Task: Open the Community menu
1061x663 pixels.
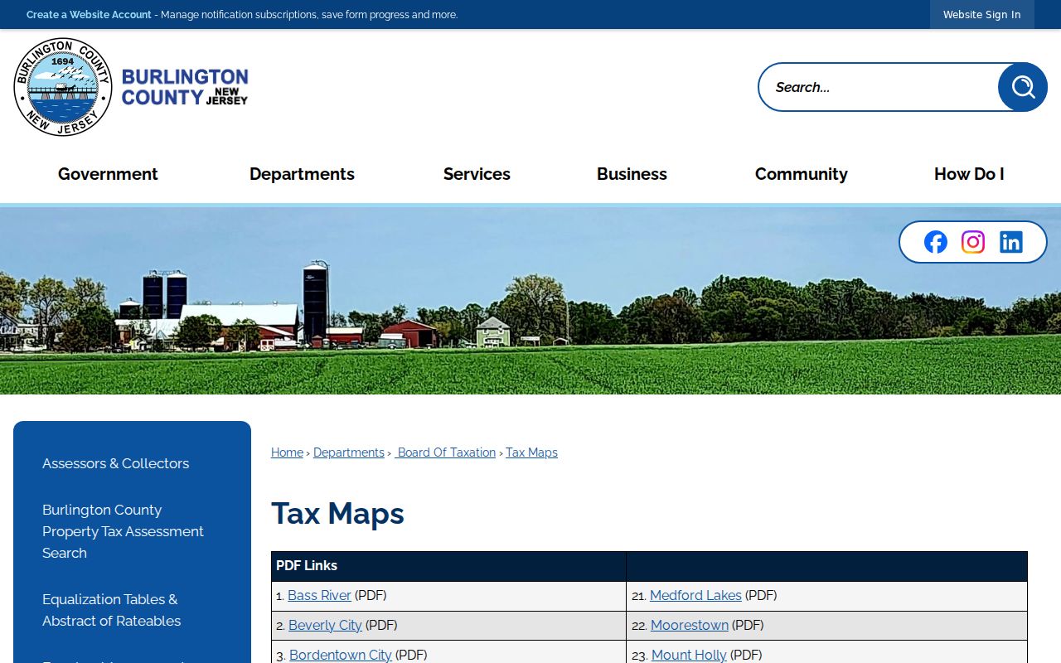Action: pyautogui.click(x=802, y=174)
